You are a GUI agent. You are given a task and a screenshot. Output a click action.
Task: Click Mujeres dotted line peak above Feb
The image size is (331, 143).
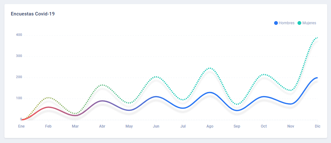[48, 98]
